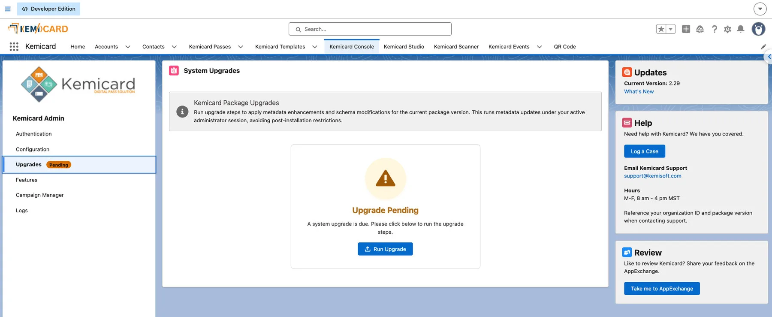
Task: Go to the Home tab
Action: click(78, 47)
